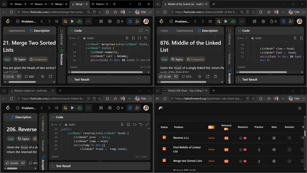Viewport: 307px width, 173px height.
Task: Toggle revision star for Merge two Sorted Lists
Action: point(289,161)
